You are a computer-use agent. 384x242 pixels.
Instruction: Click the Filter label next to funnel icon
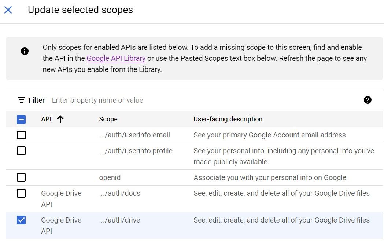[36, 100]
